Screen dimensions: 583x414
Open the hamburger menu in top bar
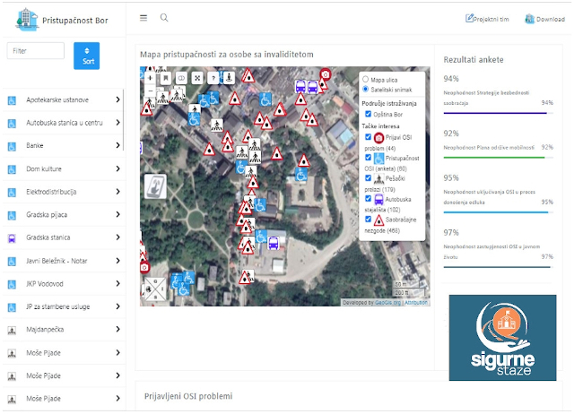click(x=144, y=17)
